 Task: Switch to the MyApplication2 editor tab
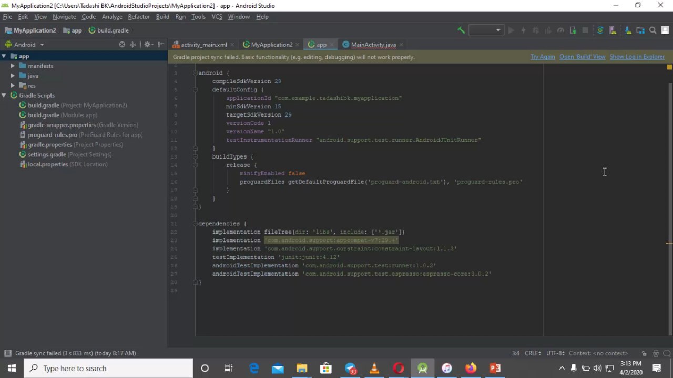coord(272,45)
